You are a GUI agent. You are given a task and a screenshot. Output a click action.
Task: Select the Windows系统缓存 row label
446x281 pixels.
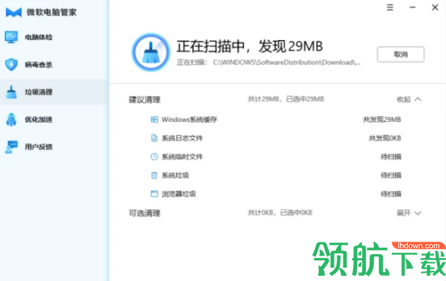189,120
